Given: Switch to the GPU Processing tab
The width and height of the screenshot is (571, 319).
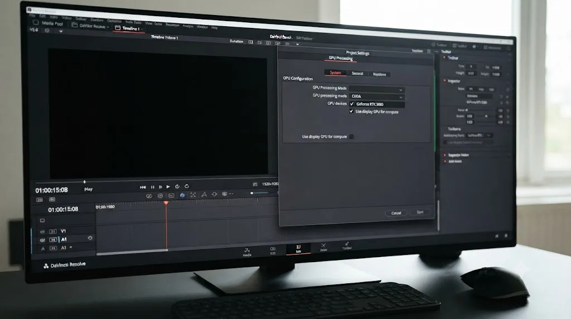Looking at the screenshot, I should 341,58.
